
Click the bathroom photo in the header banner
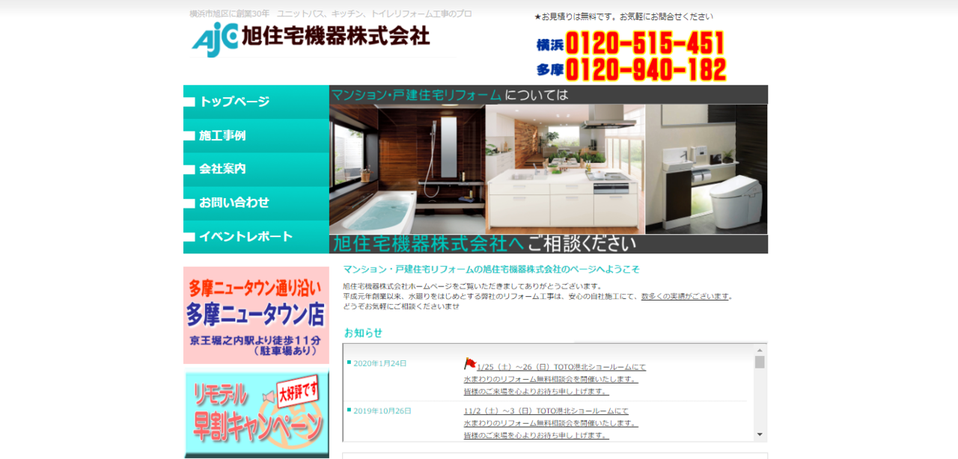coord(406,170)
